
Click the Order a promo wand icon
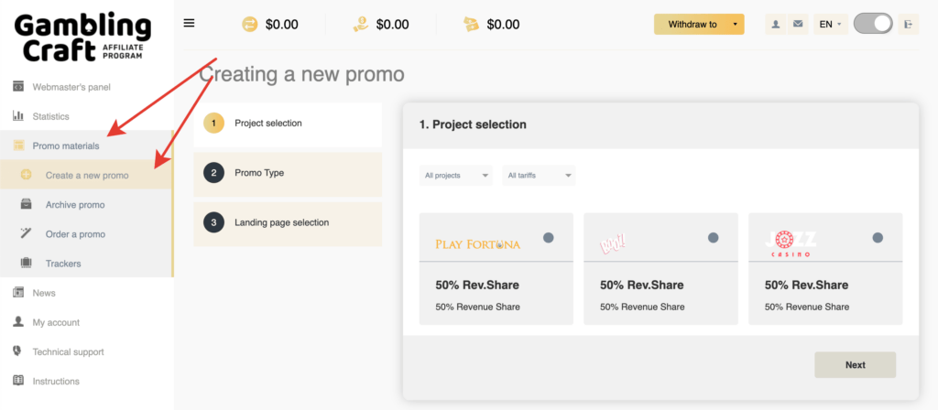[27, 234]
